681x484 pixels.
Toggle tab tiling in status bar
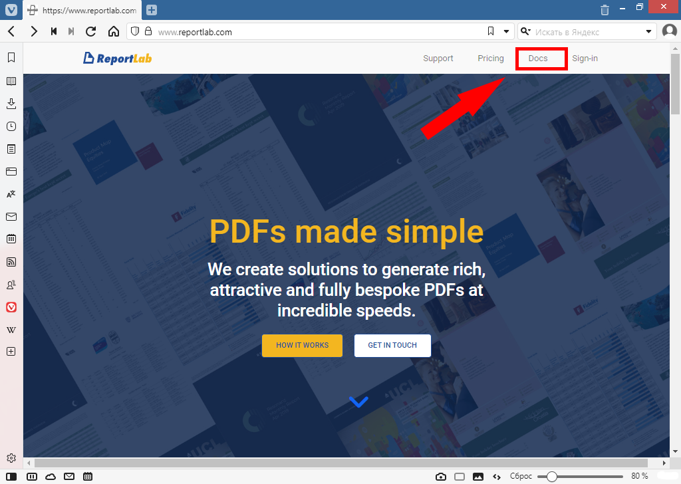point(460,477)
